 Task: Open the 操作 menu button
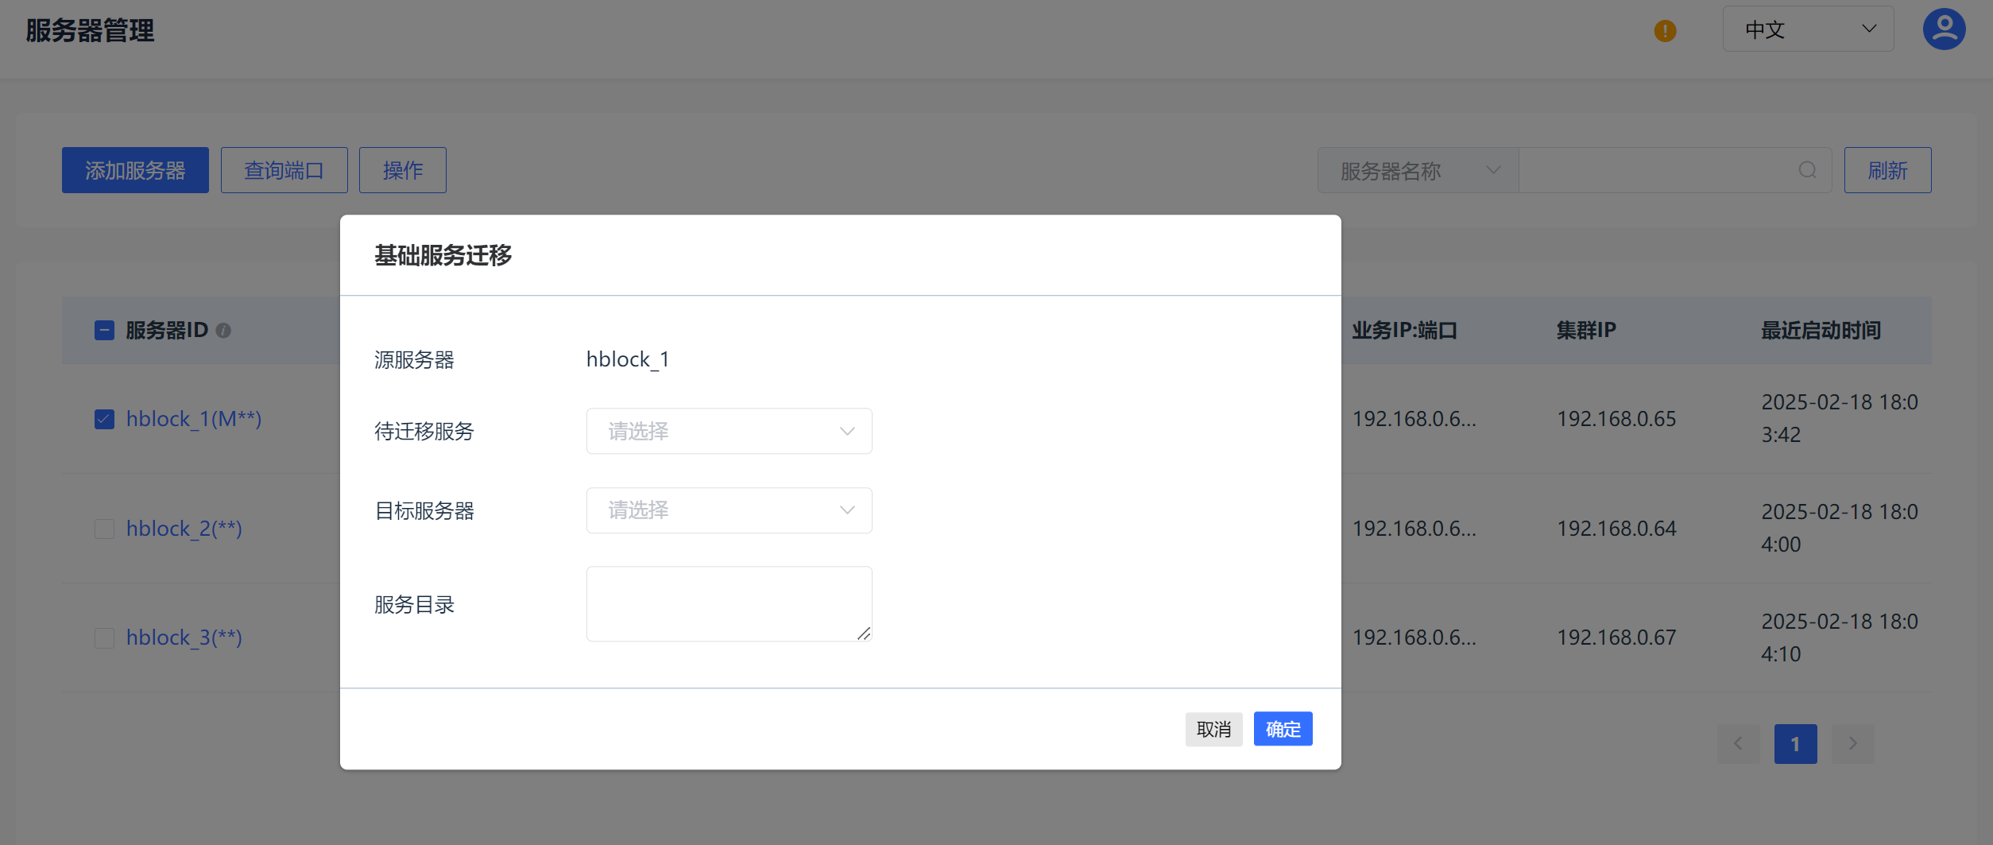pyautogui.click(x=402, y=170)
